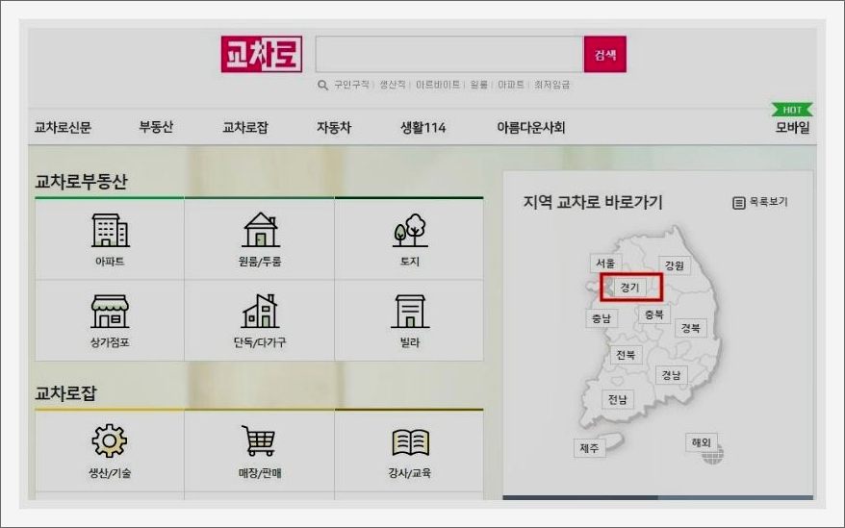Image resolution: width=845 pixels, height=528 pixels.
Task: Open the 빌라 building icon
Action: (x=410, y=312)
